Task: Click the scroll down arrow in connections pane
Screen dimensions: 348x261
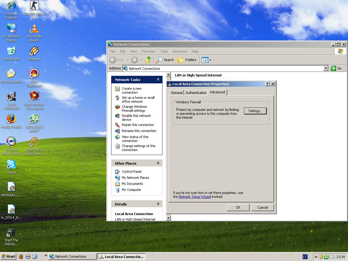Action: pyautogui.click(x=169, y=218)
